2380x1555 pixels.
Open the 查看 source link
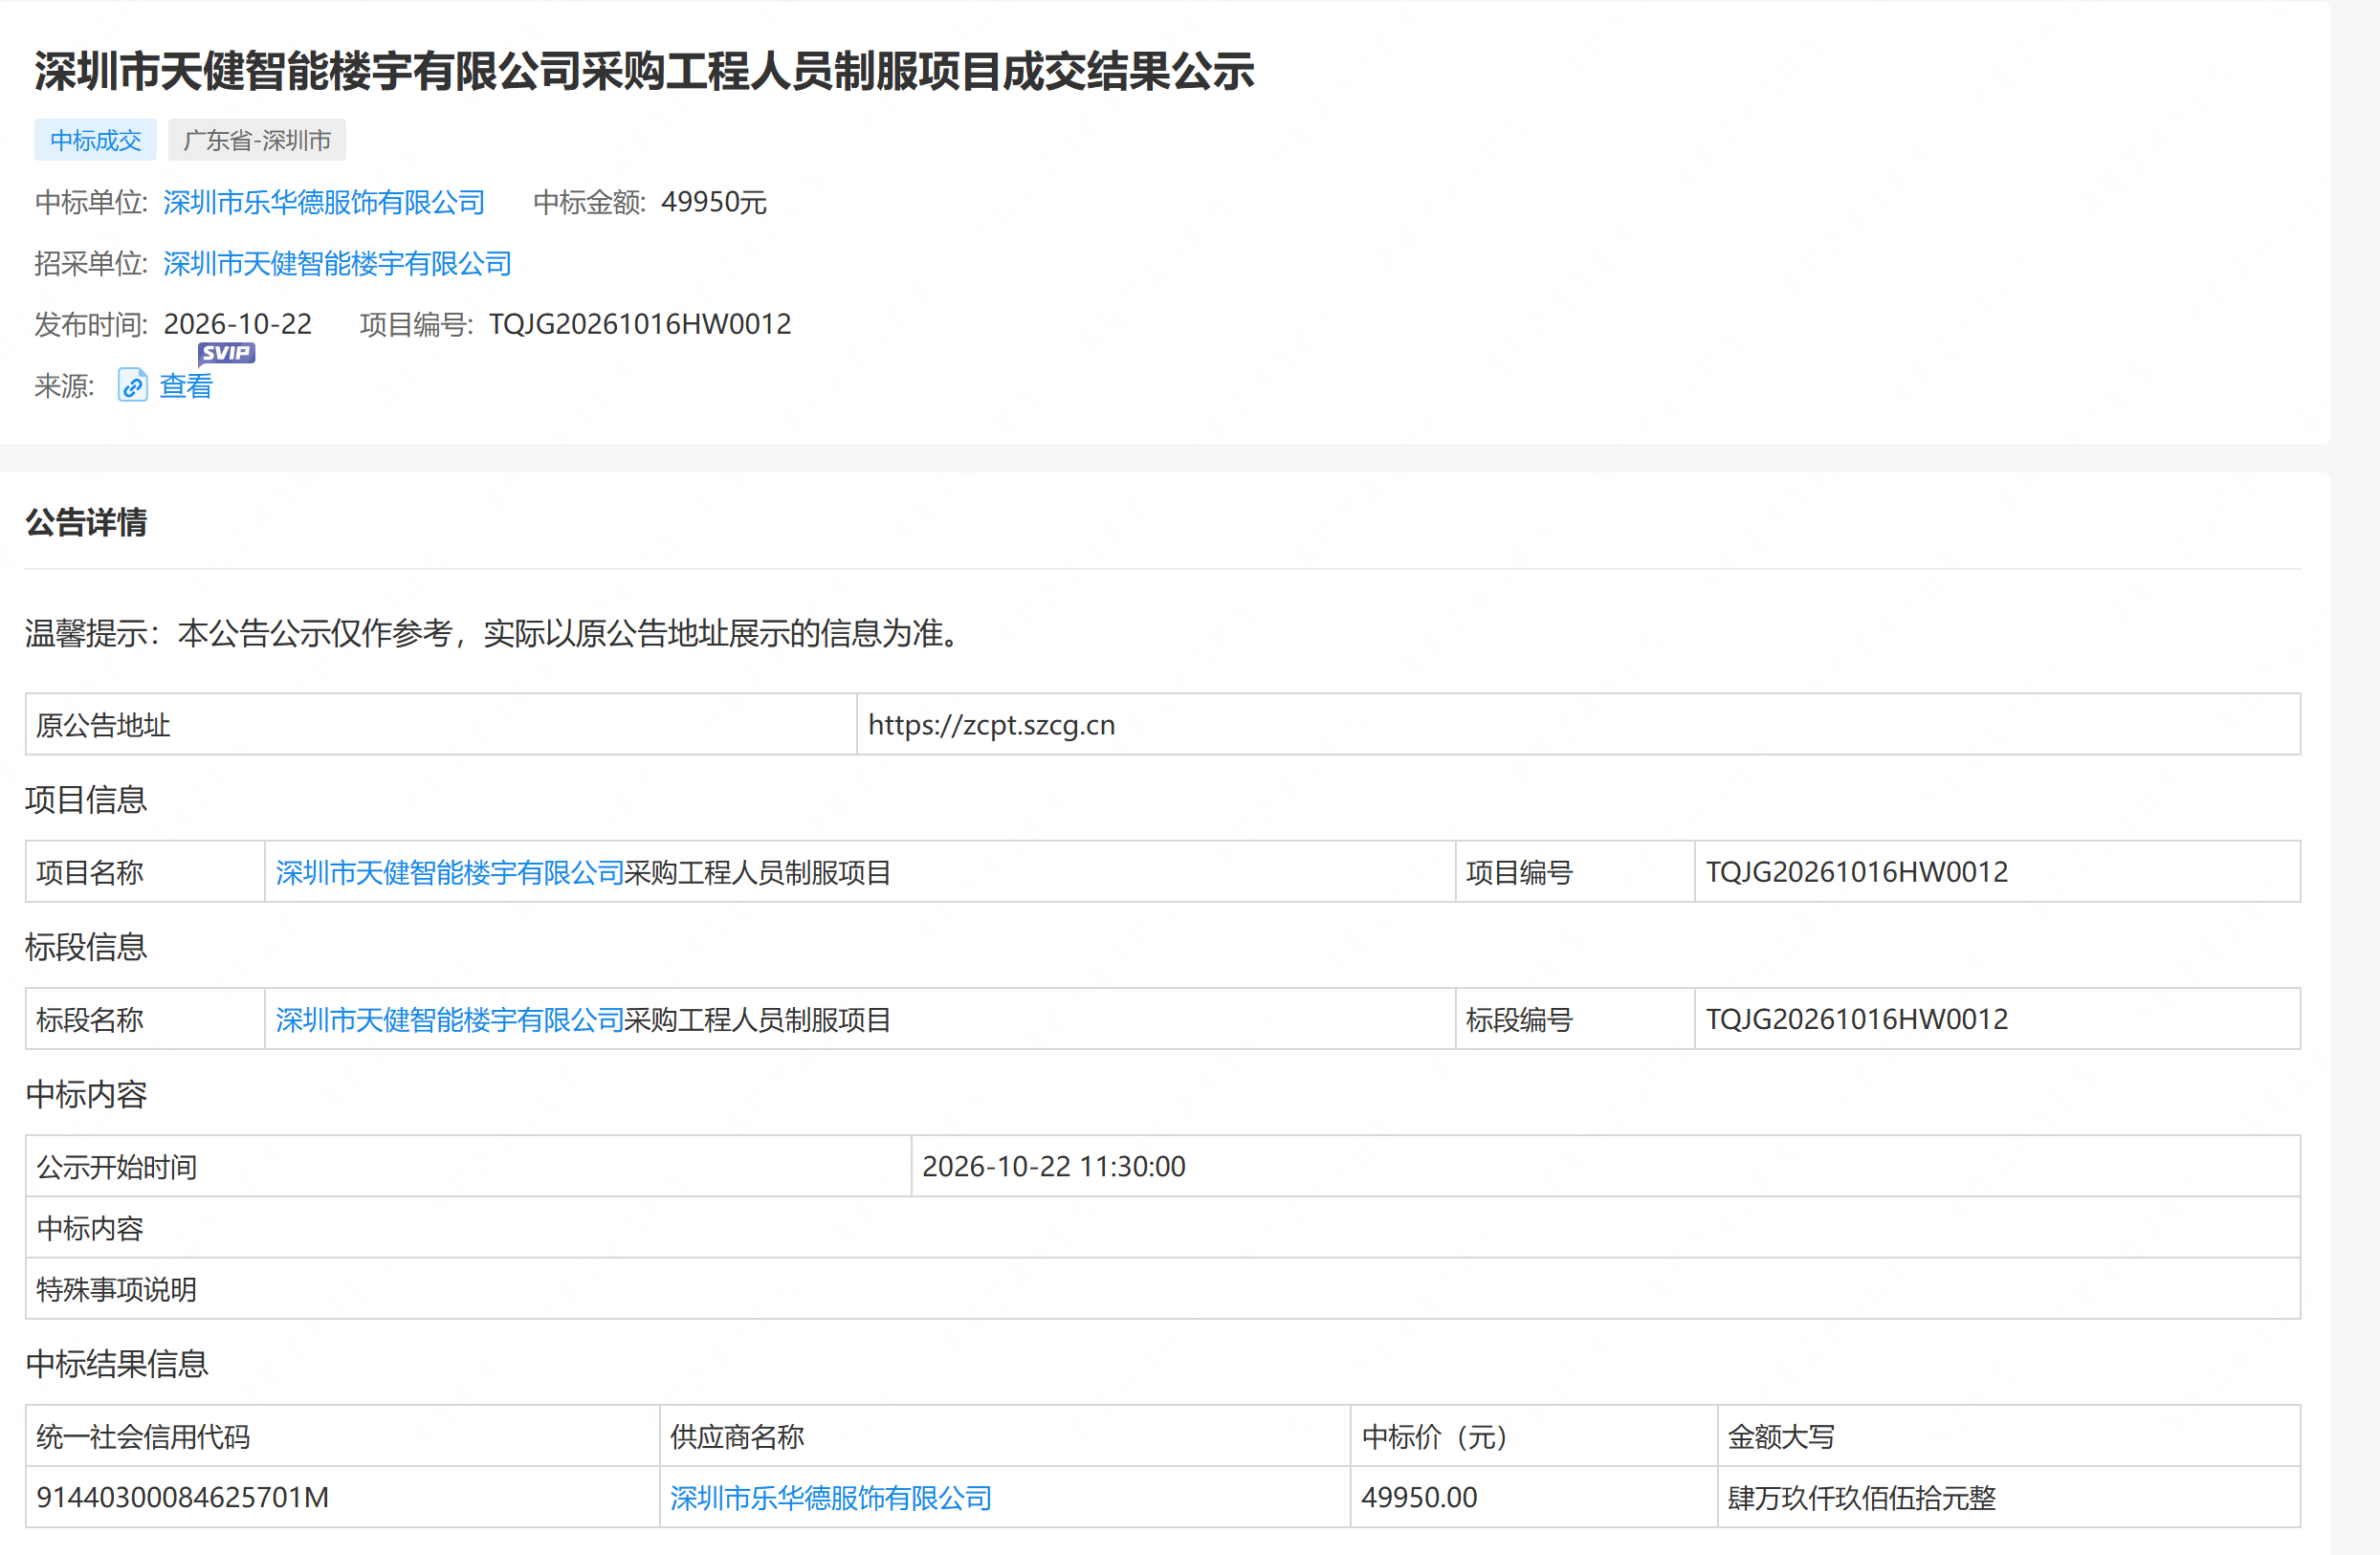pos(186,386)
